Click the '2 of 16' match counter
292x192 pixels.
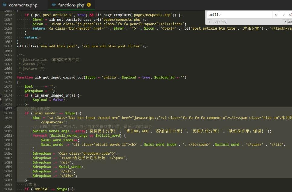(x=220, y=22)
